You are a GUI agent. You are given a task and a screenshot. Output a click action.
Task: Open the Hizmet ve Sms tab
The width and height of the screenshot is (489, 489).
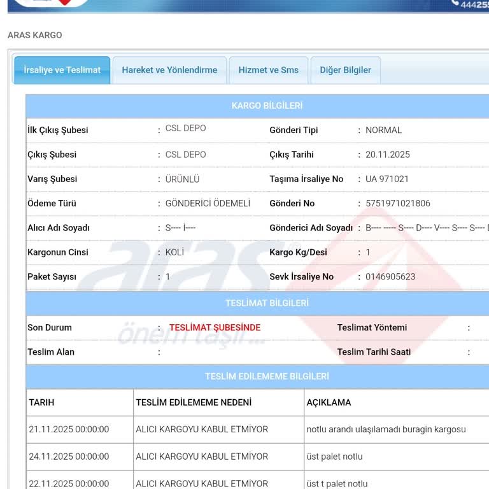[x=269, y=70]
